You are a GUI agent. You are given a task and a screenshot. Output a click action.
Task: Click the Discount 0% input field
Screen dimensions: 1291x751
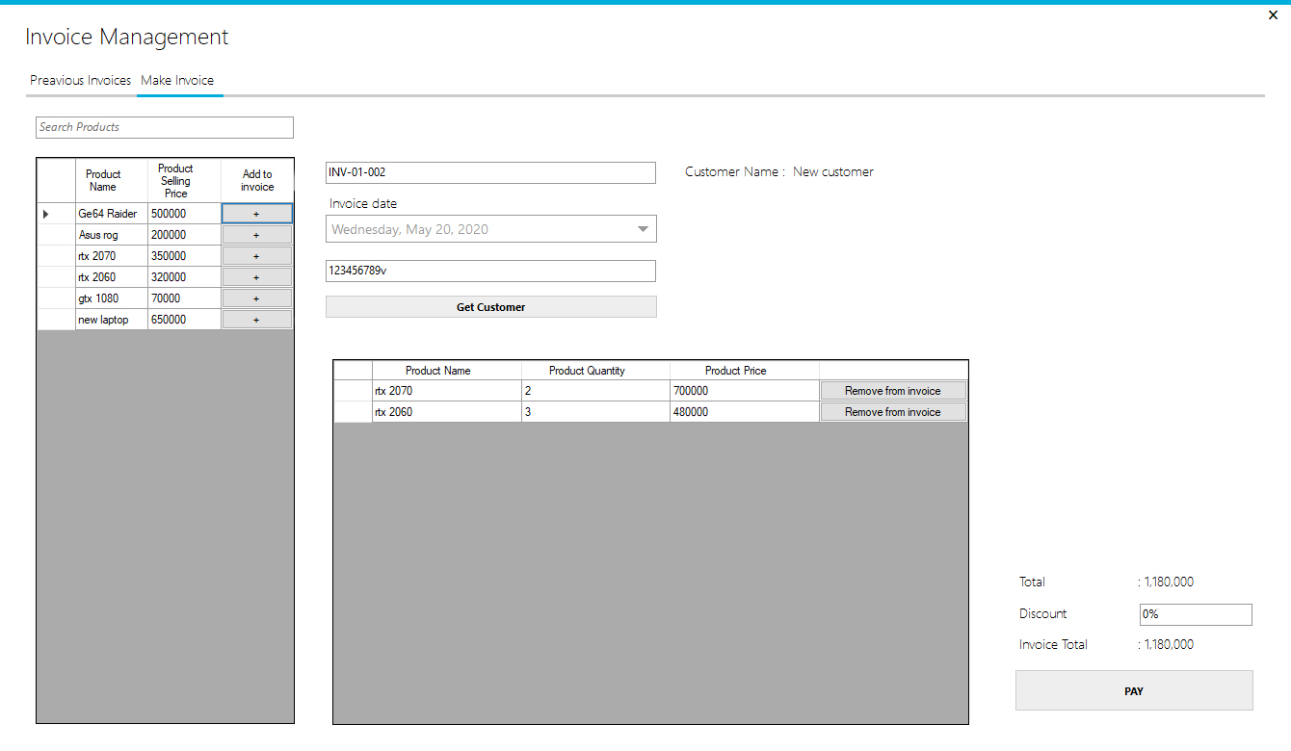tap(1196, 614)
